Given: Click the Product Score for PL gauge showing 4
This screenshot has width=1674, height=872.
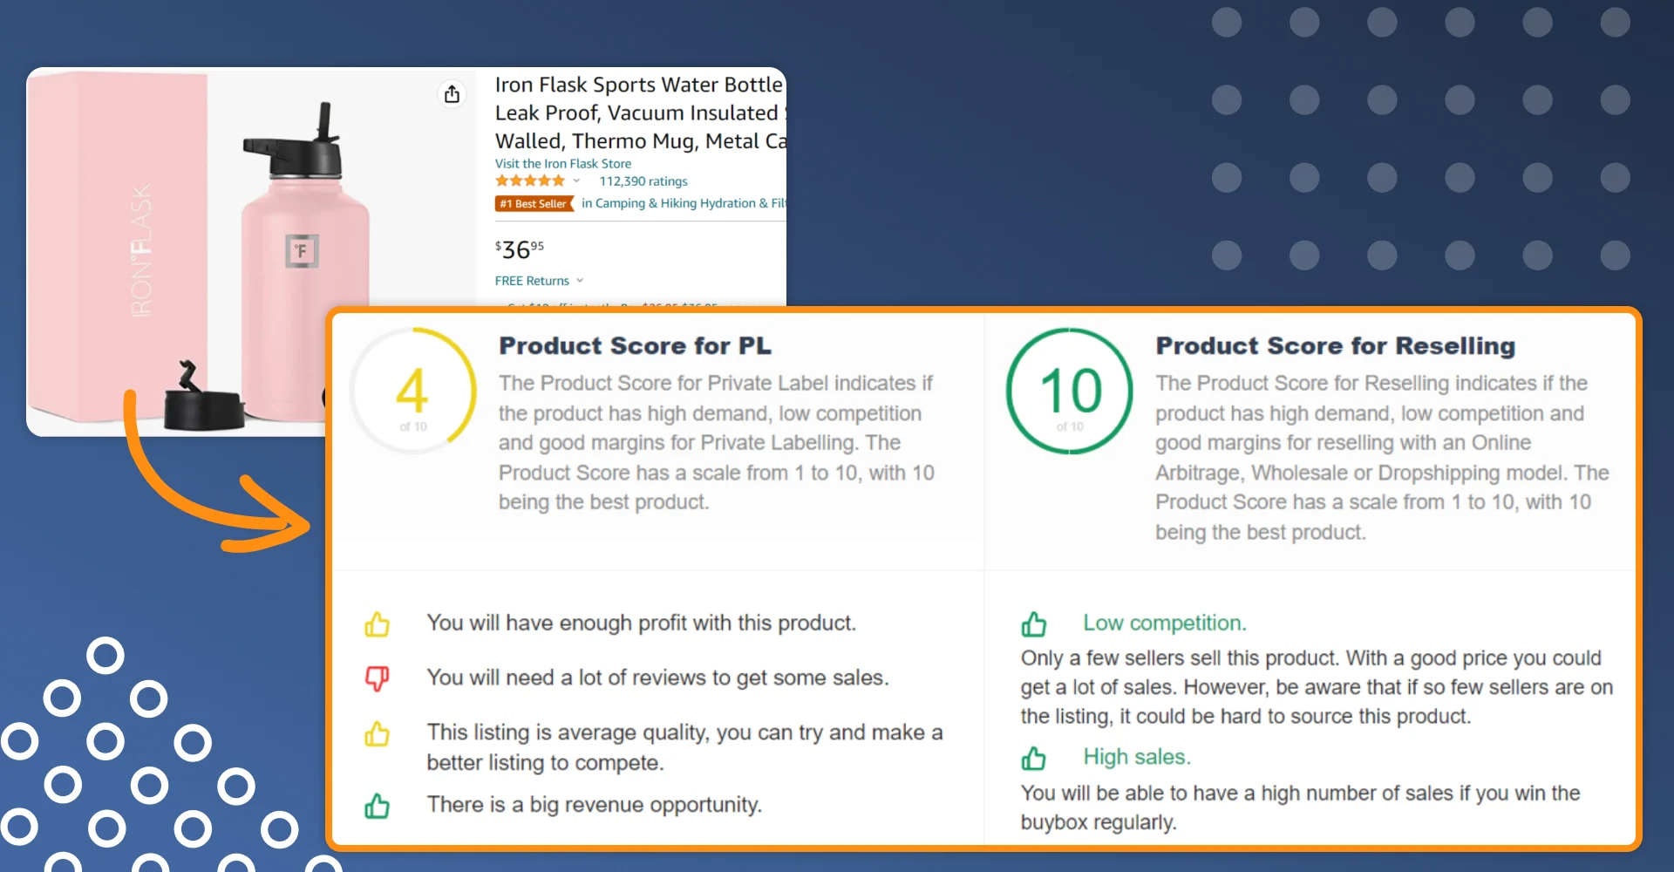Looking at the screenshot, I should point(413,391).
